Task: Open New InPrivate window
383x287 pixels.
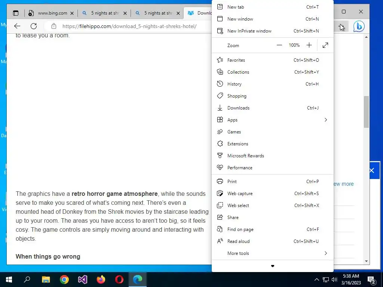Action: 273,31
